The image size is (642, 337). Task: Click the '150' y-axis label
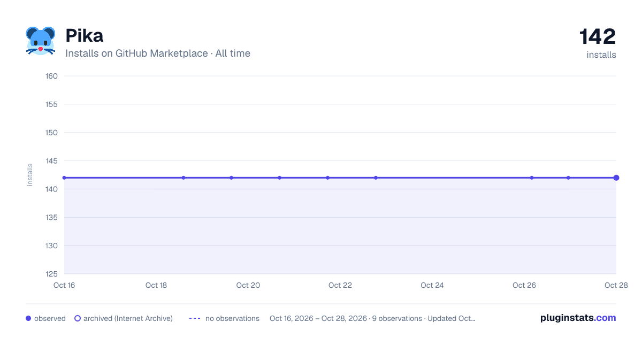52,133
